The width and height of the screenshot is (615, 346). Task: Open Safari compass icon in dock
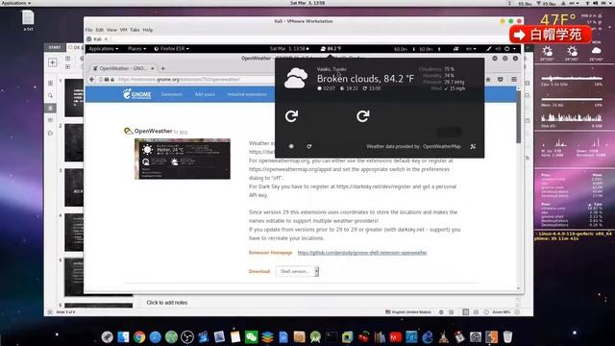155,336
